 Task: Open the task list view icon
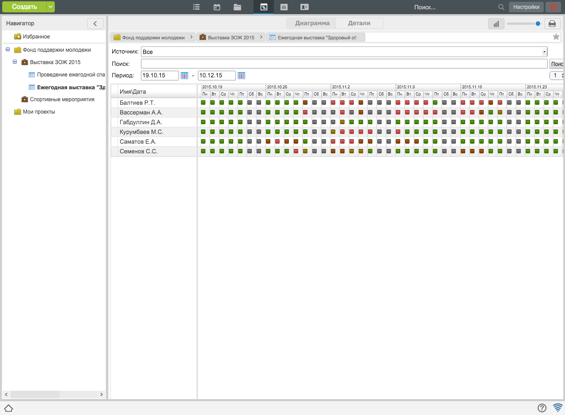(x=197, y=7)
